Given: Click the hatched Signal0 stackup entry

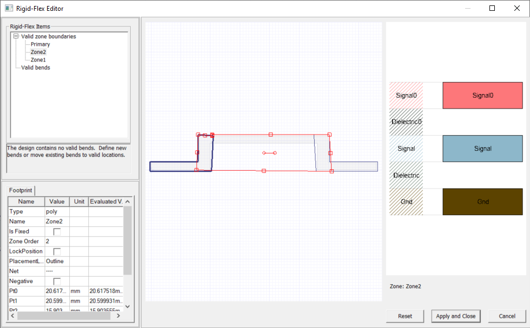Looking at the screenshot, I should (x=406, y=95).
